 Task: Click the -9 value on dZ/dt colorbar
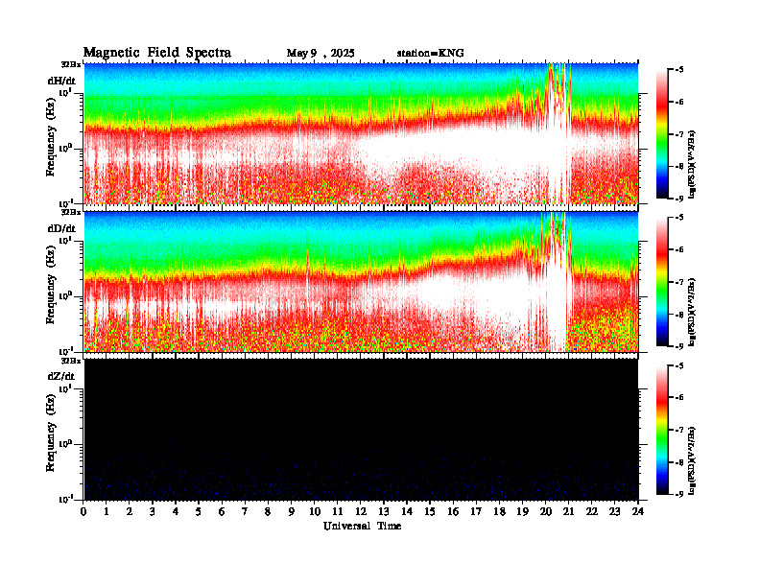(x=679, y=494)
